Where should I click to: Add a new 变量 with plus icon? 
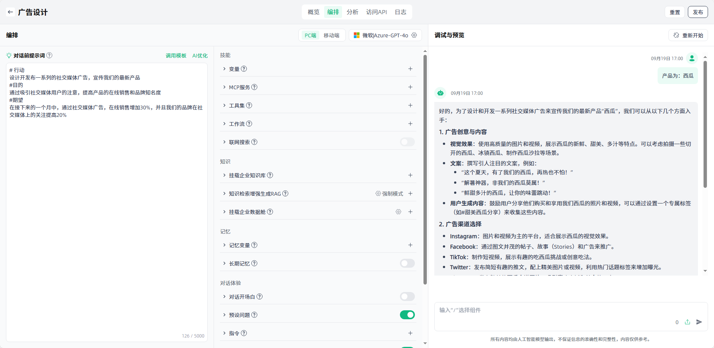tap(410, 69)
